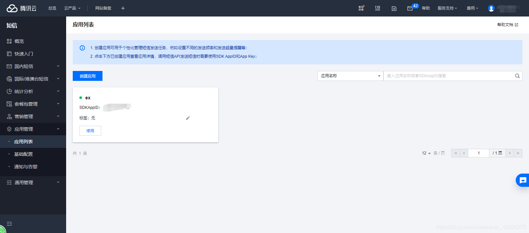Click the 国内短信 envelope icon
This screenshot has width=529, height=233.
9,66
